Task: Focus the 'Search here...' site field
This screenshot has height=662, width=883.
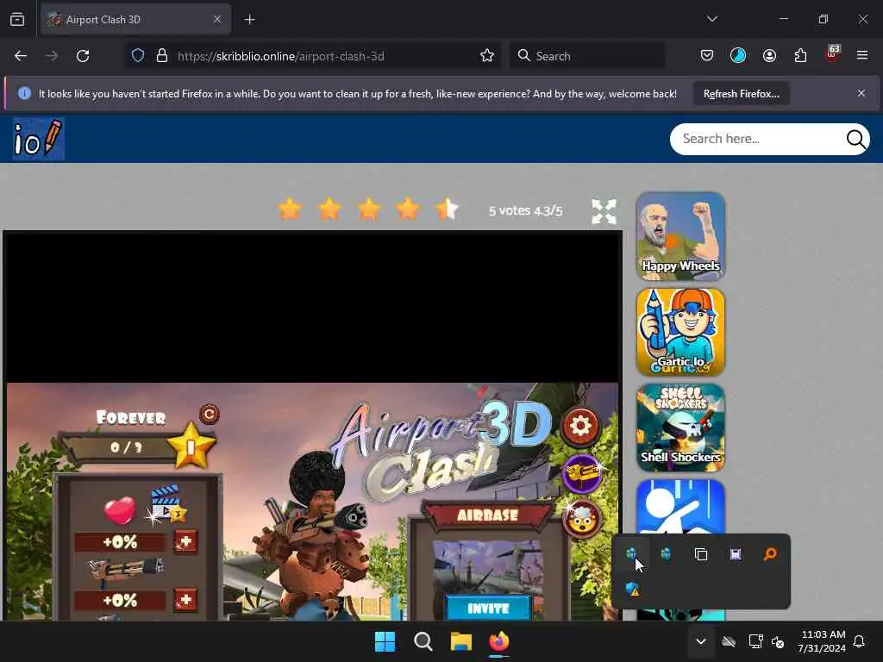Action: 757,139
